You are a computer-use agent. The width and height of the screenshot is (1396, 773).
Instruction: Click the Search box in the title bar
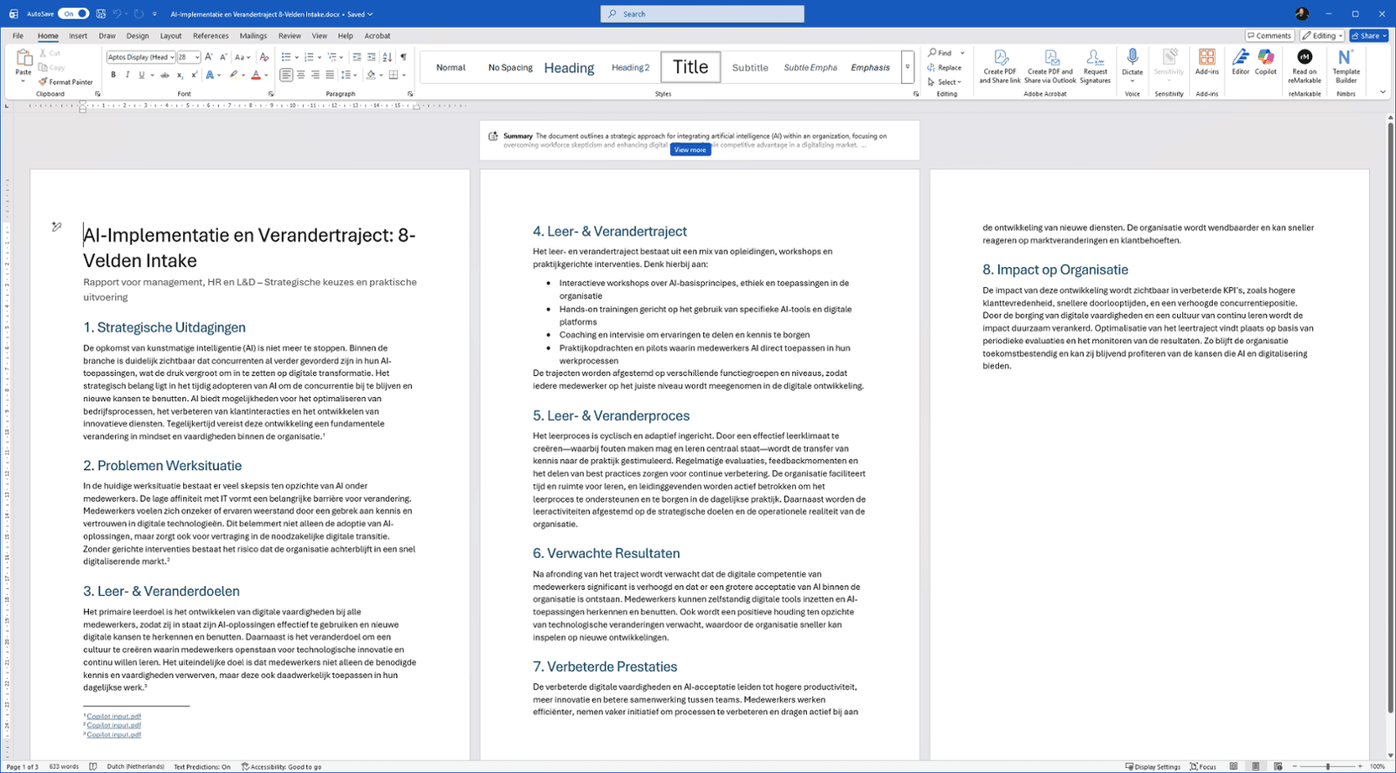pos(702,14)
